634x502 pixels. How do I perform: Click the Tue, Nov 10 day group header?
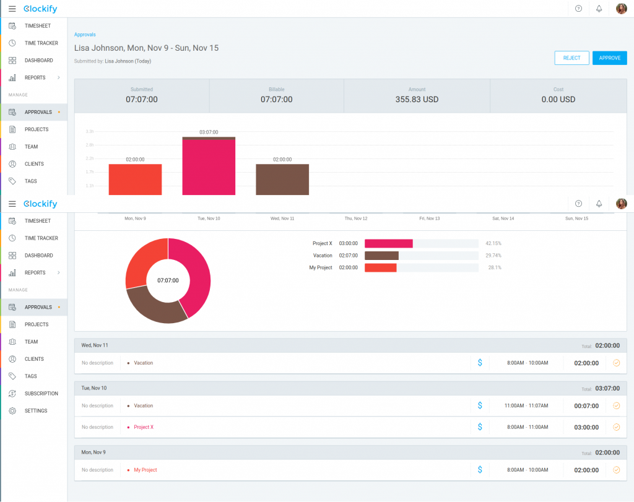pos(350,388)
